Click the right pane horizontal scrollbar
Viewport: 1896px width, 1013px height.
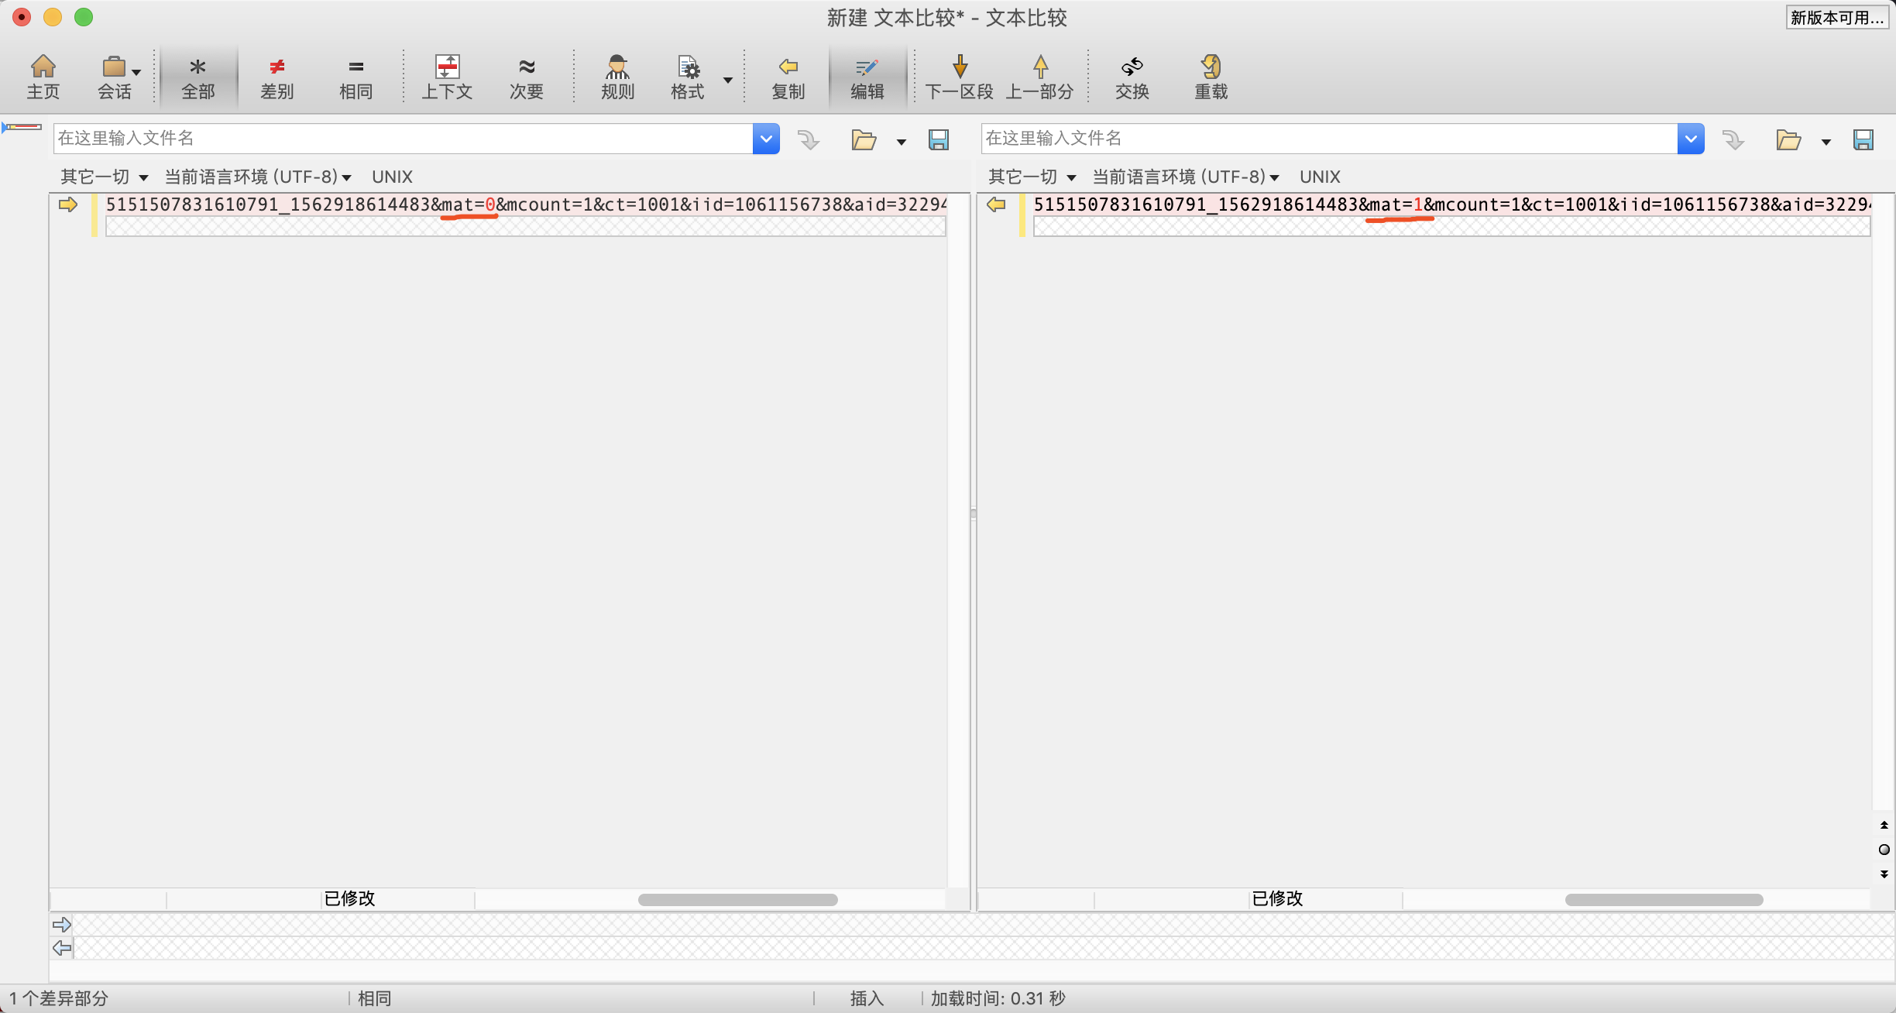(1664, 900)
